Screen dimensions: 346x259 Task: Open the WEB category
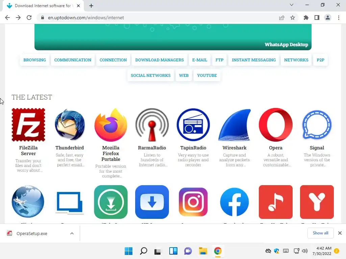183,75
